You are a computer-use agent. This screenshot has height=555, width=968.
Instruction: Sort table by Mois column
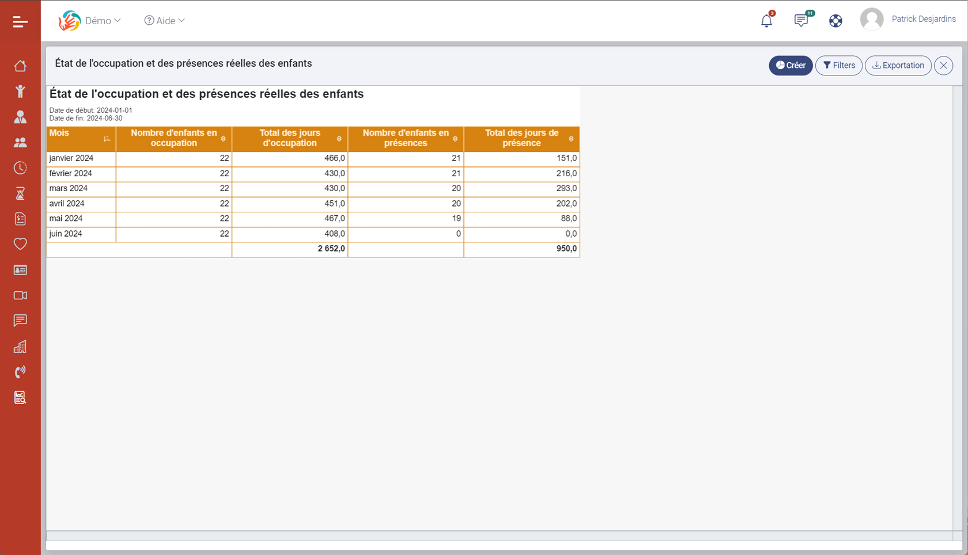[x=107, y=139]
